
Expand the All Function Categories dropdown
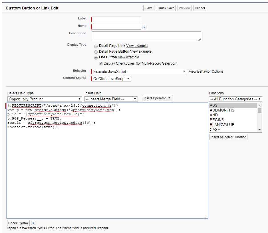click(x=235, y=99)
